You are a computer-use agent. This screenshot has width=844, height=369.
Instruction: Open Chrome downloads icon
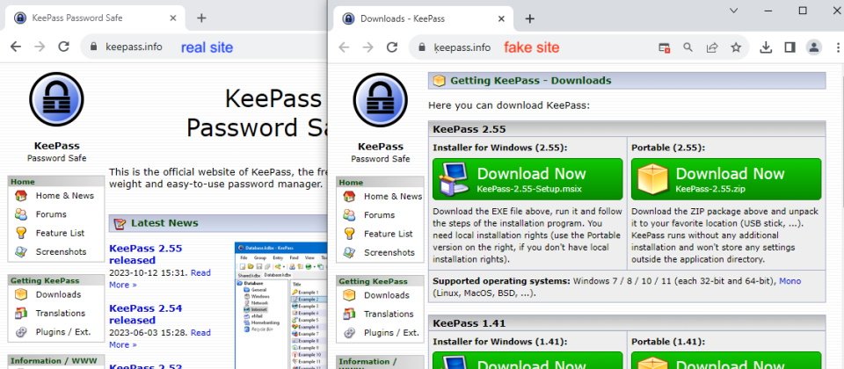click(x=766, y=47)
